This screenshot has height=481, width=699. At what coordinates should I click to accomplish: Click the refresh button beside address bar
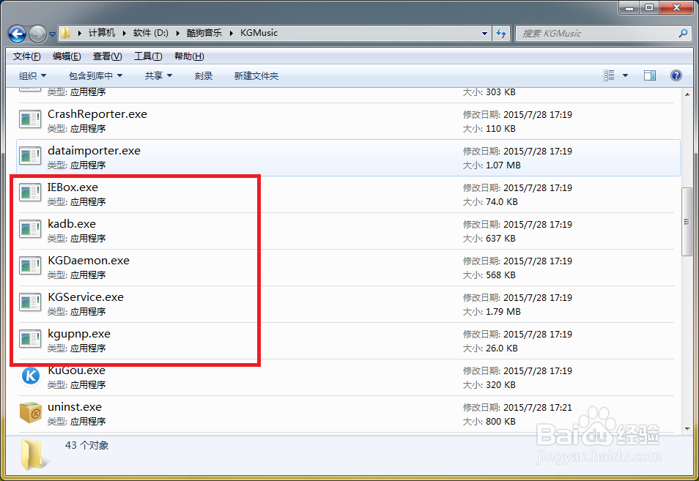[x=501, y=34]
